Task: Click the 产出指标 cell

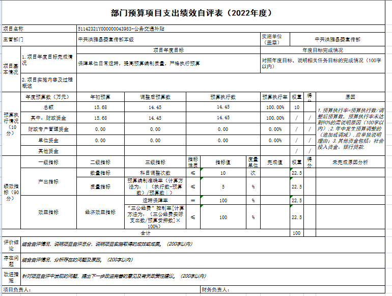Action: click(x=48, y=182)
